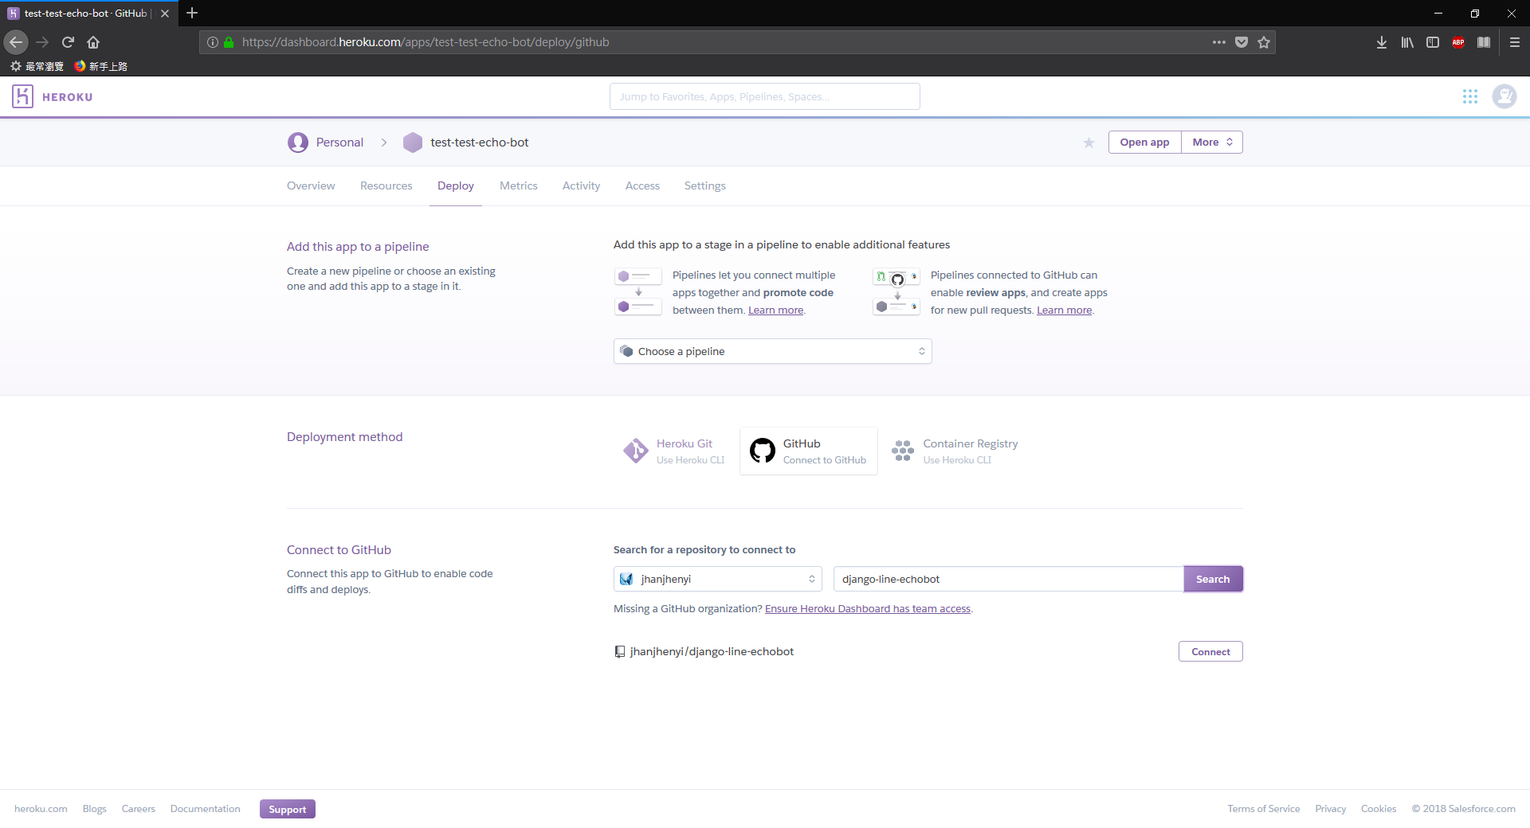The width and height of the screenshot is (1530, 828).
Task: Open the Firefox hamburger menu
Action: click(1515, 42)
